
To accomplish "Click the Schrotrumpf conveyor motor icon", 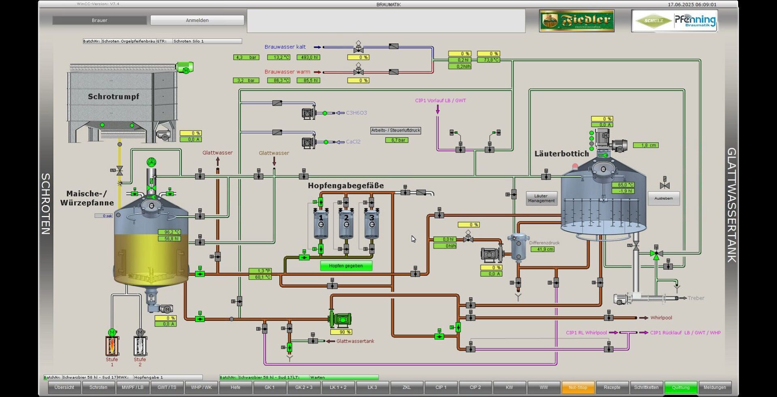I will [185, 68].
